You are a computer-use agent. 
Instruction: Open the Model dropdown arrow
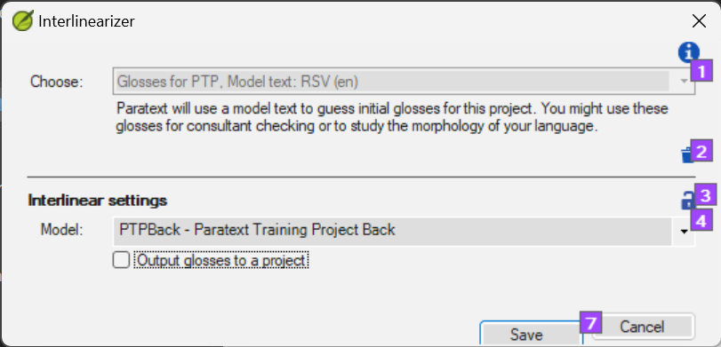tap(685, 232)
